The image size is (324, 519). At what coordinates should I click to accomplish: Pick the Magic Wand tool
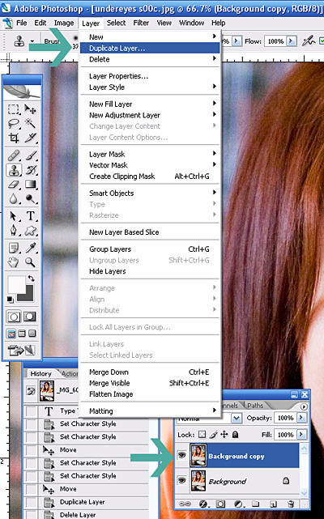(x=30, y=123)
